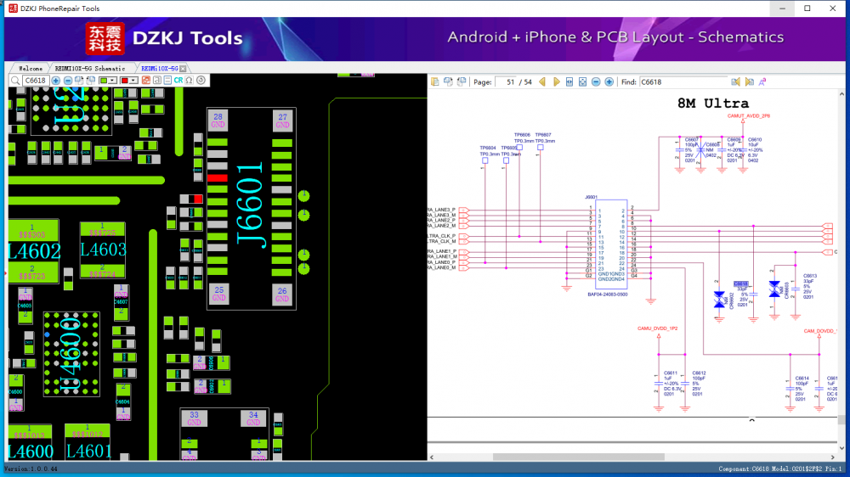Click the circular refresh icon in the PCB toolbar
The image size is (850, 477).
[201, 80]
